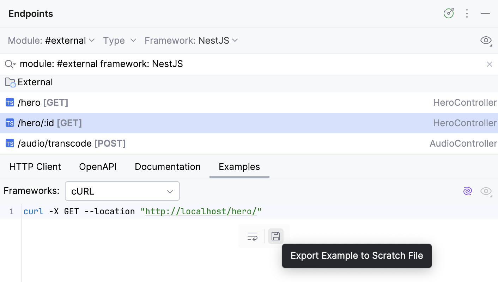Open the AI Assistant spiral icon

tap(468, 191)
